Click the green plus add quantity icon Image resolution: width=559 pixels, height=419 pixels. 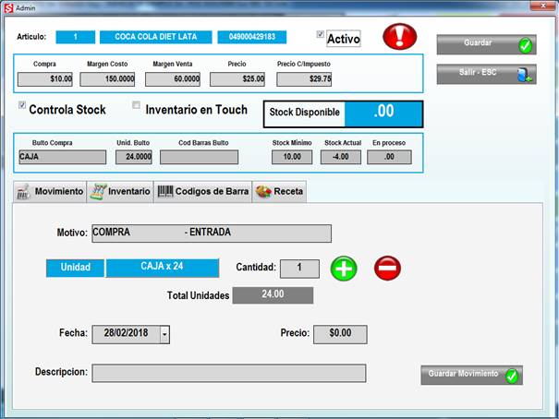(x=344, y=269)
